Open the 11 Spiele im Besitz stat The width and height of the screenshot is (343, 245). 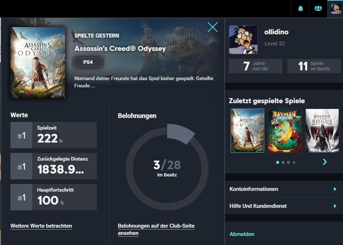coord(314,66)
